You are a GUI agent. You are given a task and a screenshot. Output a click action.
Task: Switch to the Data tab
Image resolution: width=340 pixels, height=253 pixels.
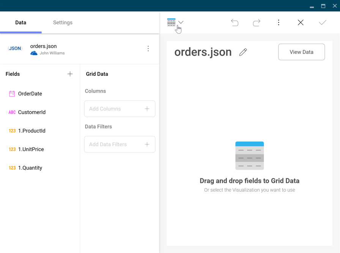[x=20, y=22]
